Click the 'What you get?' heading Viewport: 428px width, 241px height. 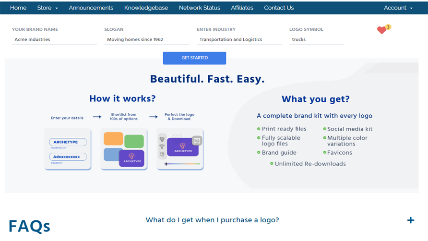point(316,99)
